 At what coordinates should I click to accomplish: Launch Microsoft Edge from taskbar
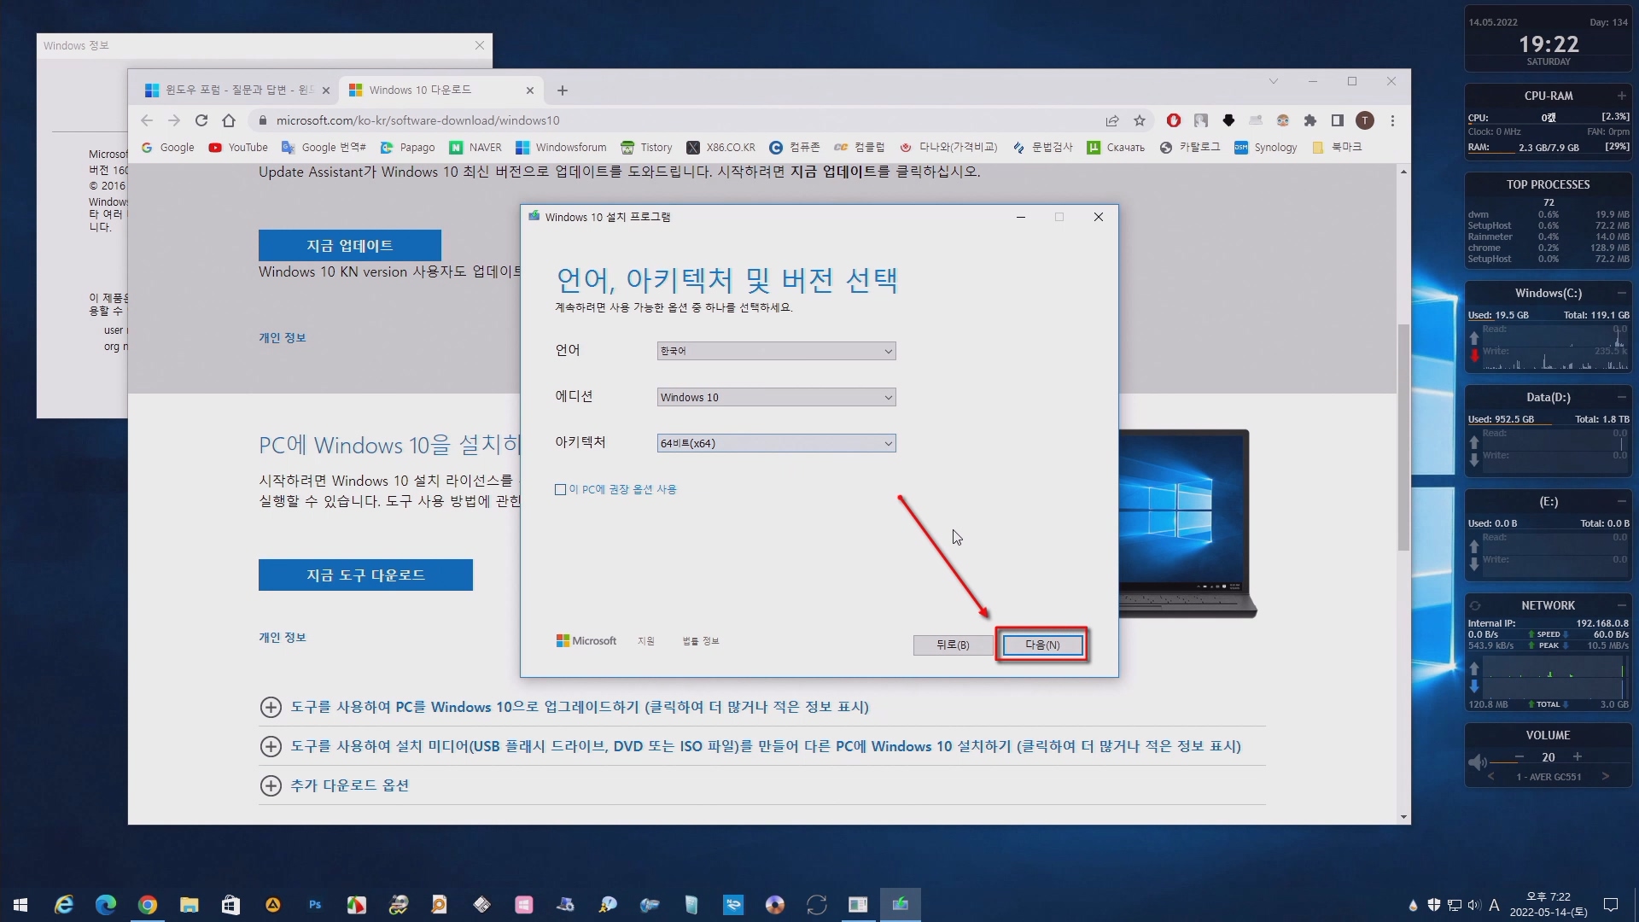tap(105, 904)
